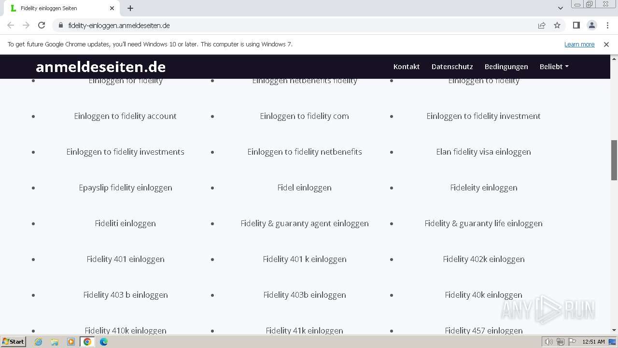Open Fidelity 403 b einloggen link

point(126,295)
